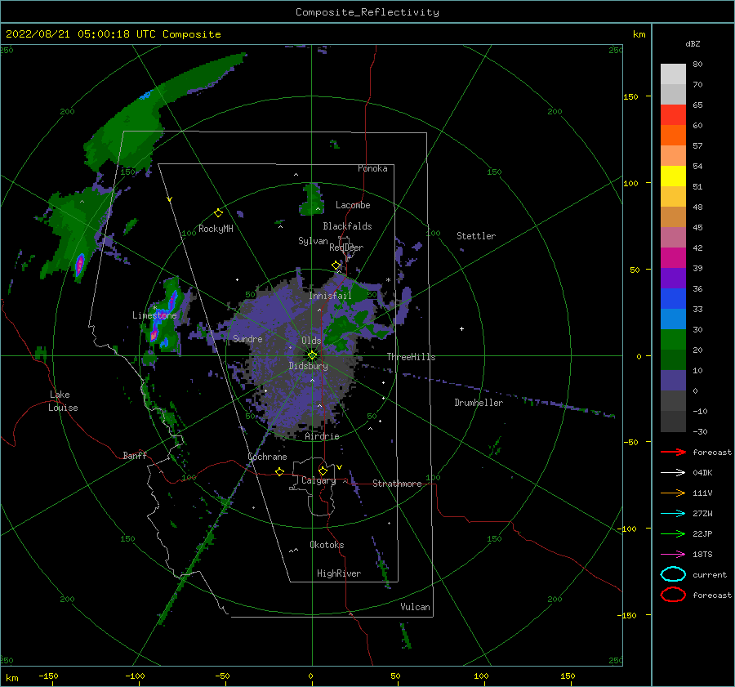This screenshot has height=687, width=735.
Task: Click the Lacombe label
Action: coord(353,205)
